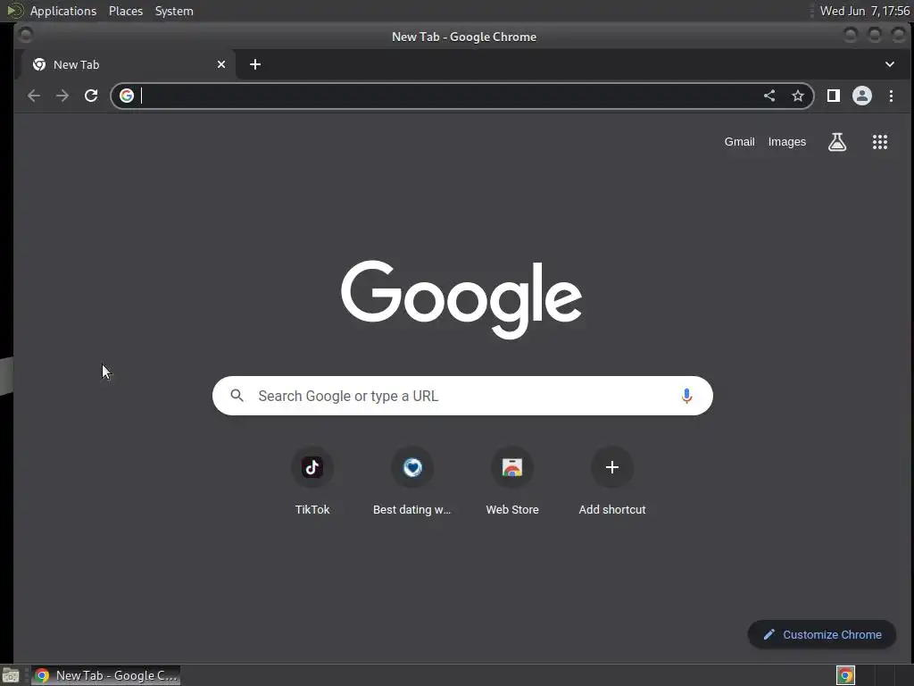Click the Chrome icon in the bottom-right tray
This screenshot has height=686, width=914.
(845, 675)
